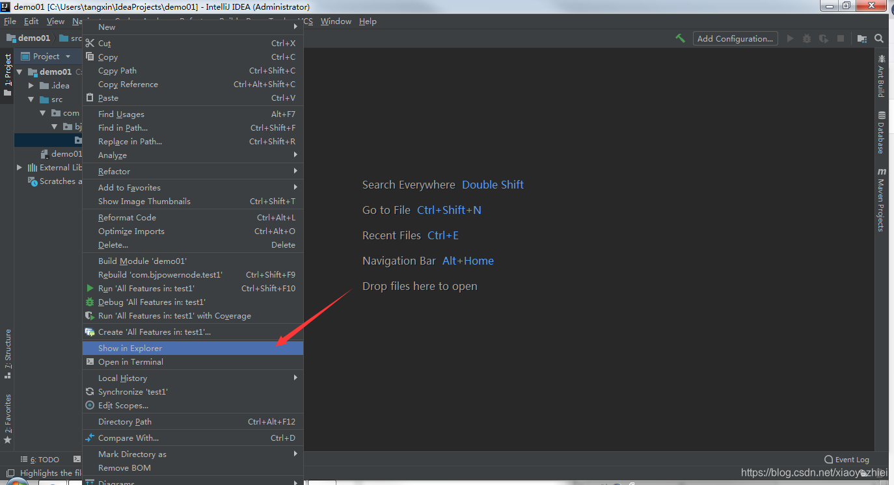The image size is (894, 485).
Task: Select Replace in Path... menu entry
Action: click(x=193, y=142)
